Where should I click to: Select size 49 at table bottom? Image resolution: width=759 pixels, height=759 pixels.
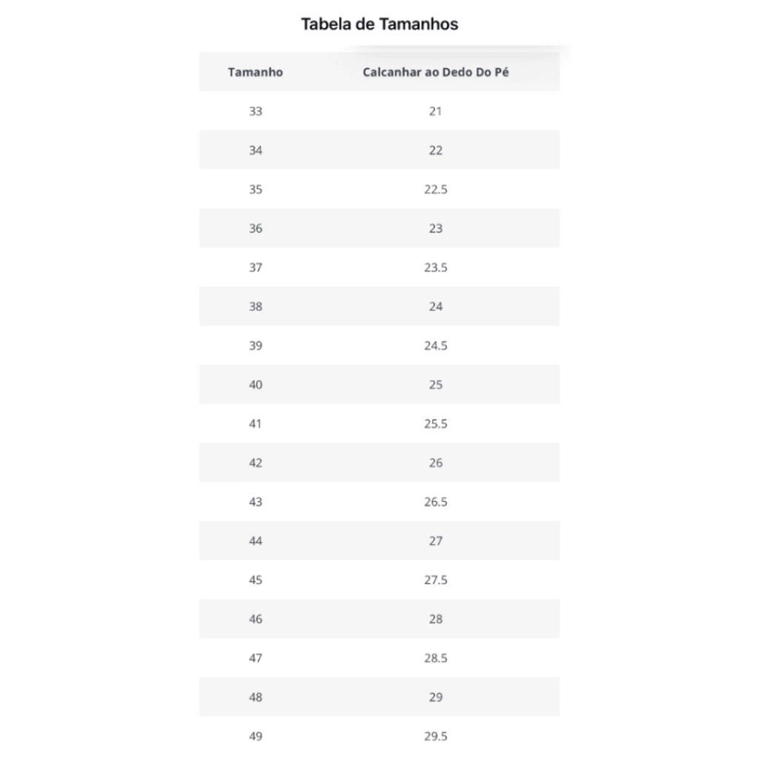256,736
